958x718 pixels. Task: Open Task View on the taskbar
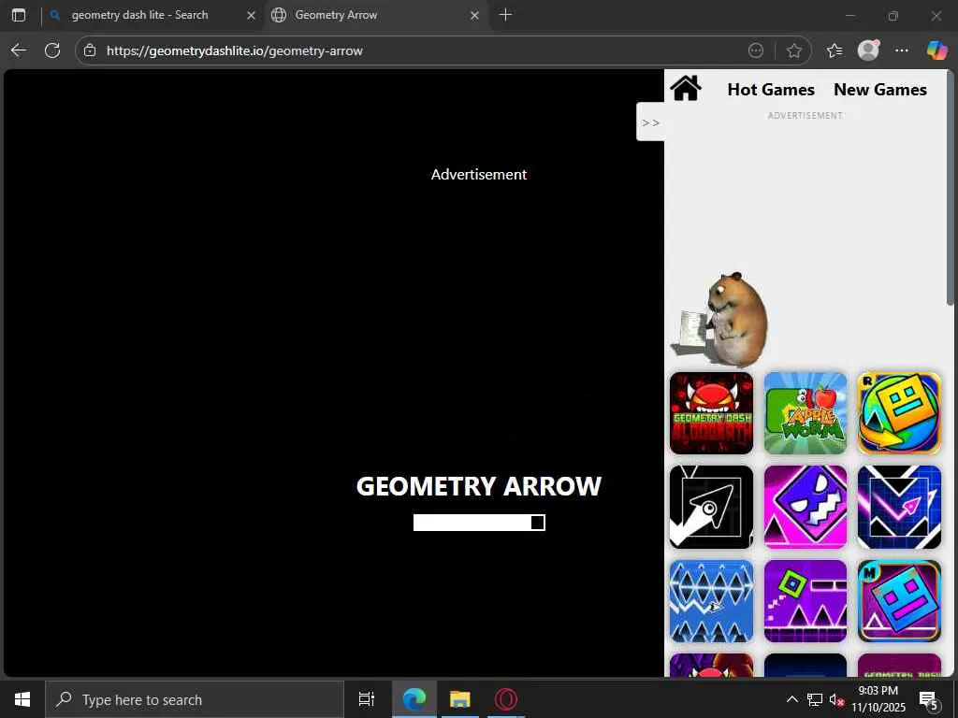(x=367, y=699)
